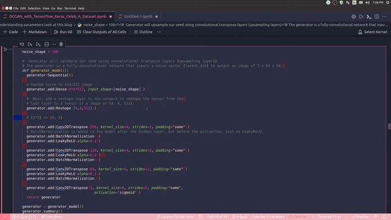Switch to DCGAN_with_Tensorflow_Keras_Celeb_A_Dataset.ipynb tab
The height and width of the screenshot is (220, 391).
click(58, 16)
